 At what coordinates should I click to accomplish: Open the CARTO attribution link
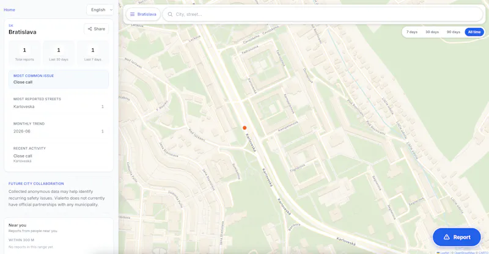click(483, 252)
